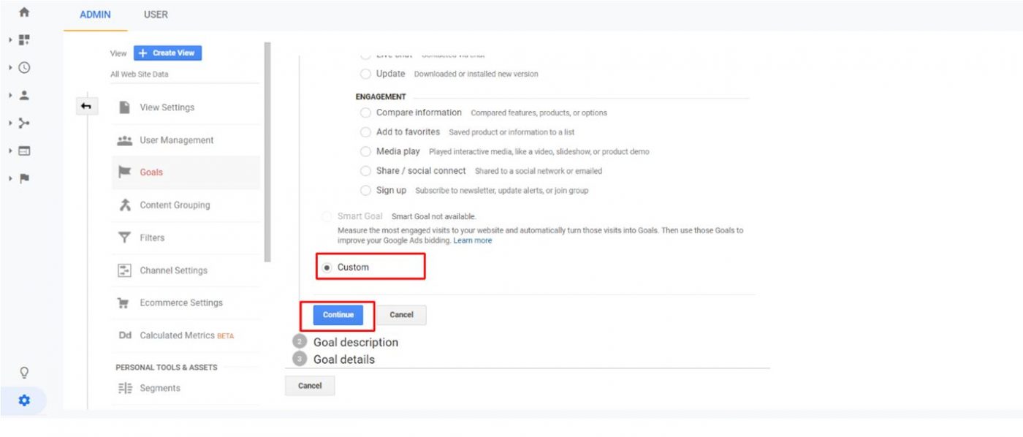The height and width of the screenshot is (437, 1023).
Task: Select the Media play radio button
Action: coord(365,151)
